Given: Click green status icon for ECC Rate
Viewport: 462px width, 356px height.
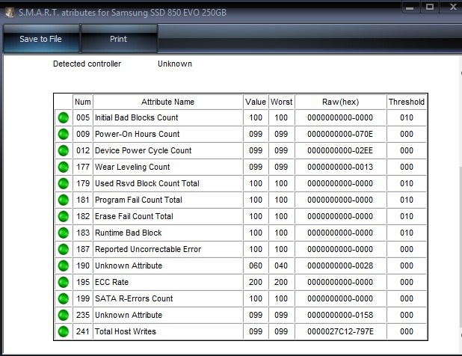Looking at the screenshot, I should tap(64, 282).
